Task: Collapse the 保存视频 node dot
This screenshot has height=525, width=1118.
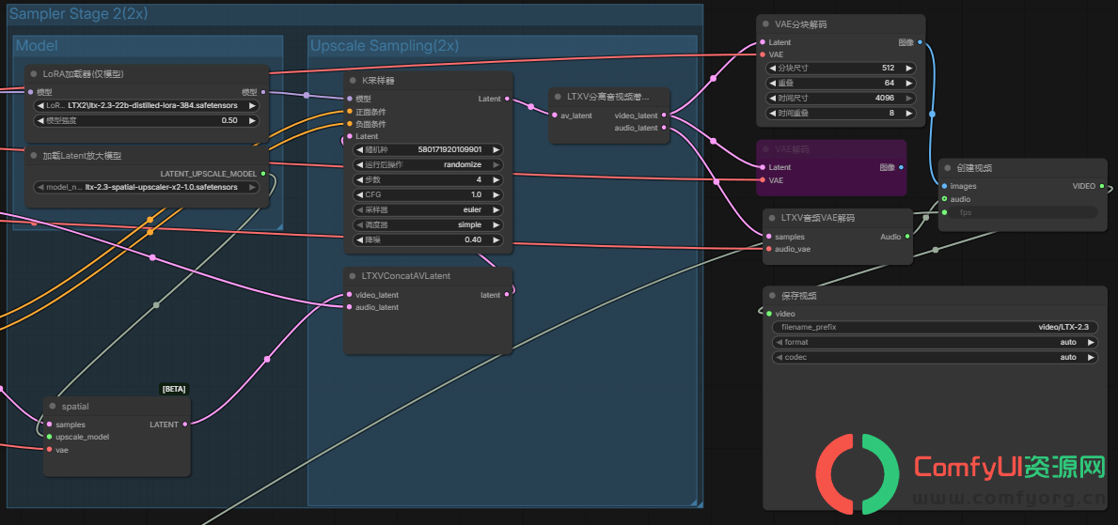Action: [772, 297]
